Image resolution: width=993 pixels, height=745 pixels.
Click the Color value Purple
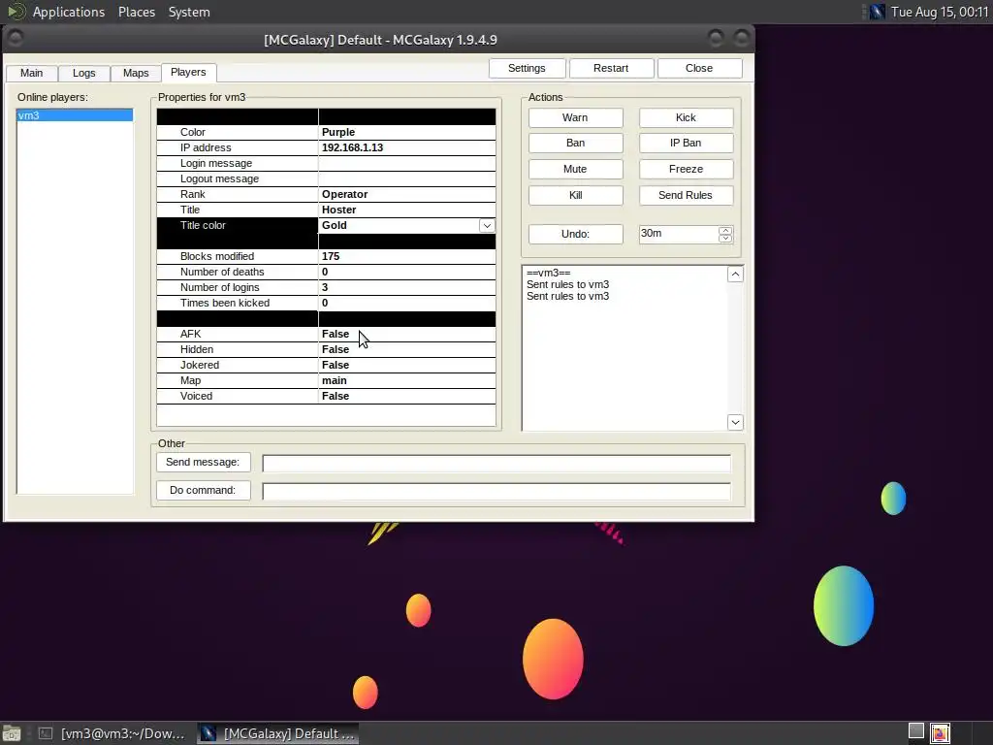pyautogui.click(x=406, y=132)
